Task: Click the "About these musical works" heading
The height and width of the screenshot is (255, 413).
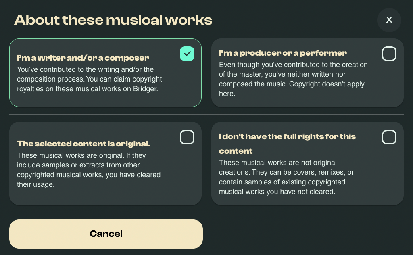Action: [113, 20]
